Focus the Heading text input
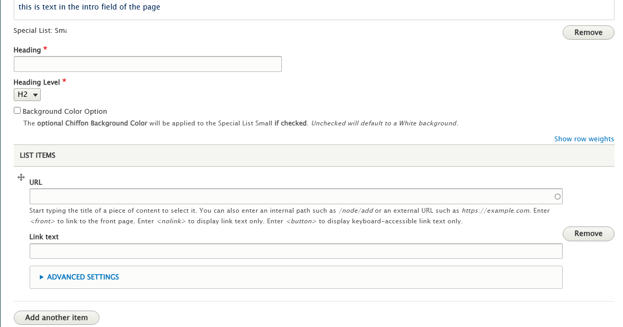The height and width of the screenshot is (327, 623). pos(148,64)
